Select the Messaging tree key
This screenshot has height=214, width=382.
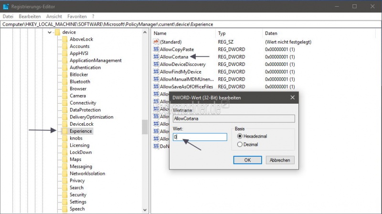81,167
